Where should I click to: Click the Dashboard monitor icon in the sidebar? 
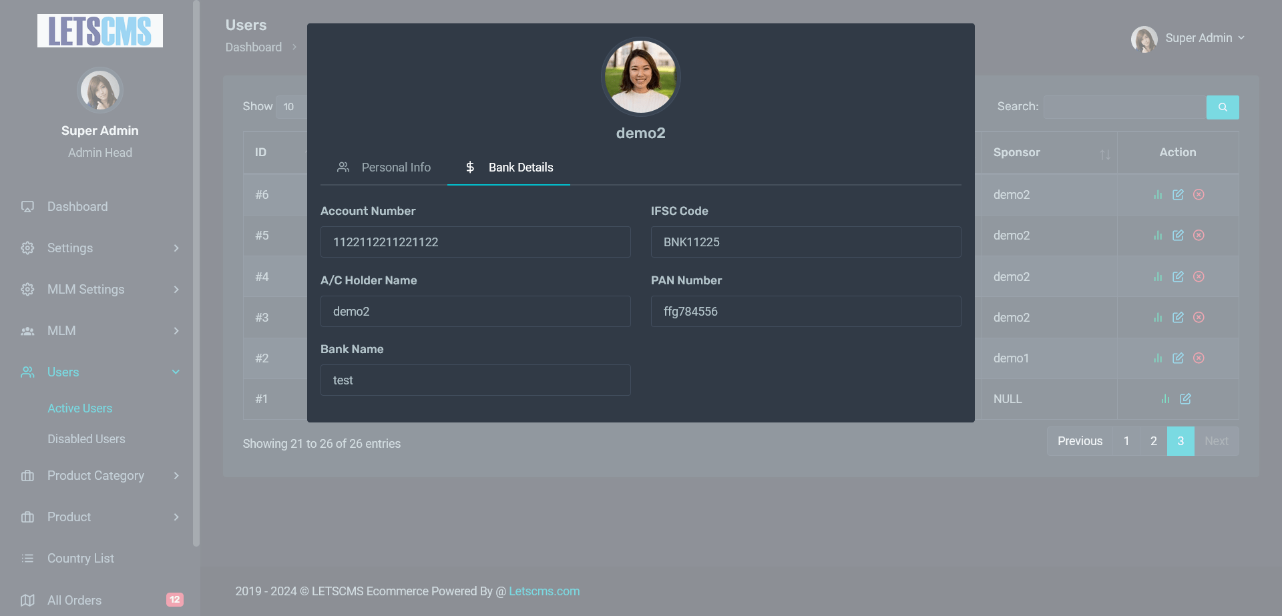[27, 206]
